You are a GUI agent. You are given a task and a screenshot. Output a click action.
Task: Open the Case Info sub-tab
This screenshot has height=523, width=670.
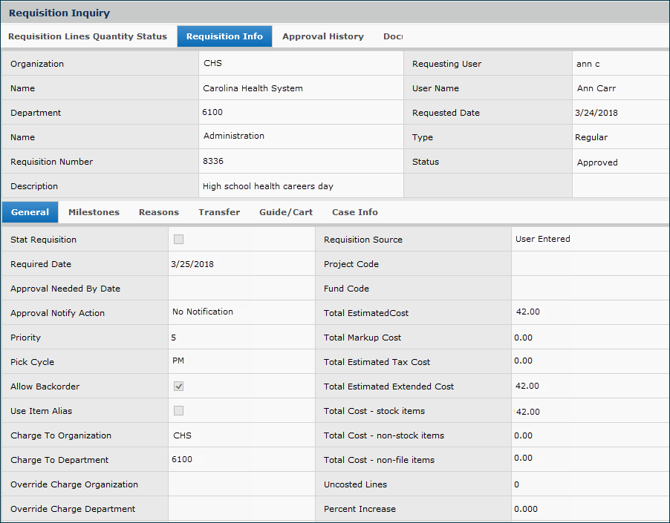click(355, 212)
